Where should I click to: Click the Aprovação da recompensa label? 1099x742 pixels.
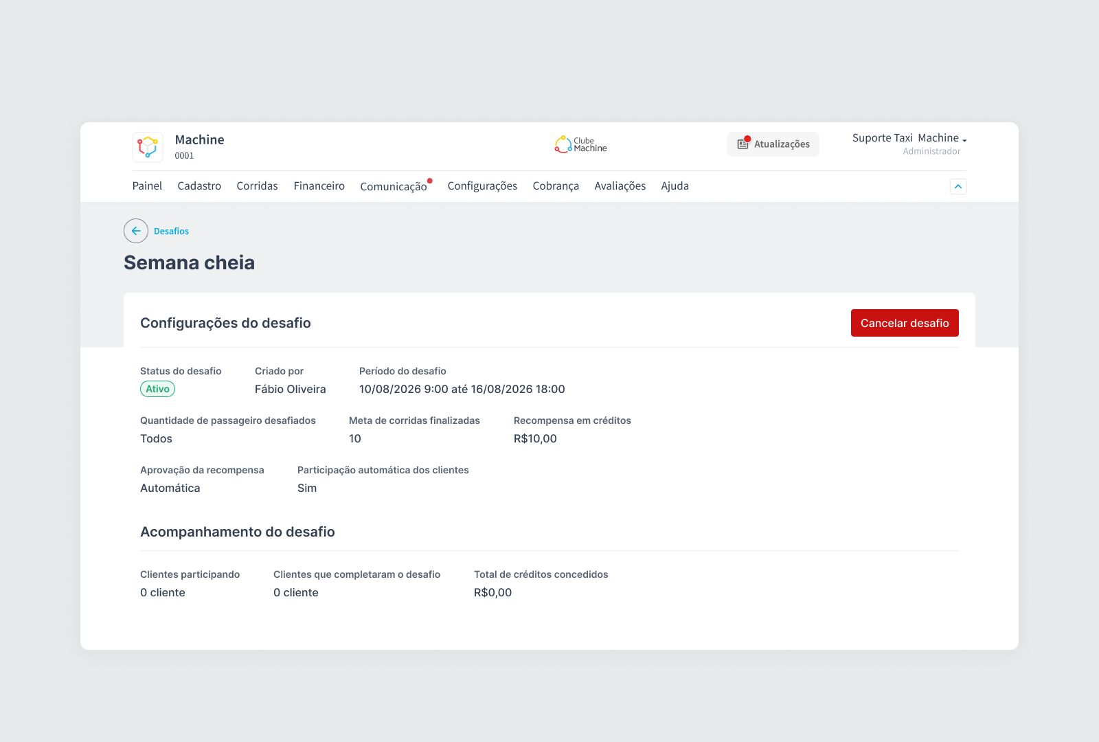[x=202, y=470]
